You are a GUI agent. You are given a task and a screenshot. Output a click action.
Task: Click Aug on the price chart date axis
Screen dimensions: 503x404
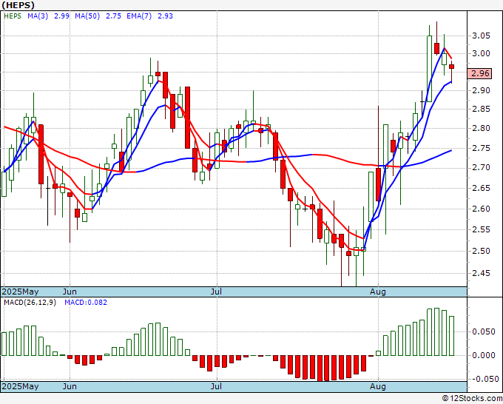[377, 292]
